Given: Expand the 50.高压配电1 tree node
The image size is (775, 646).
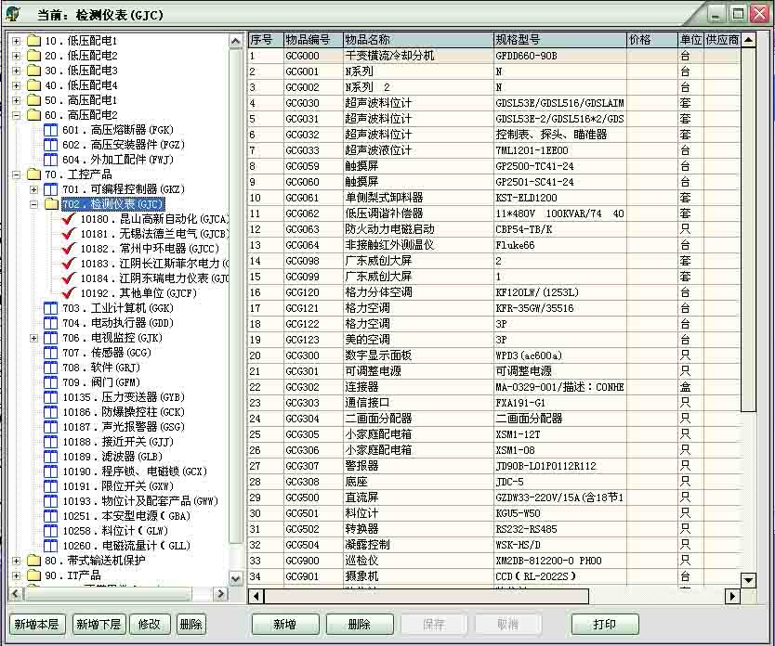Looking at the screenshot, I should pos(16,100).
